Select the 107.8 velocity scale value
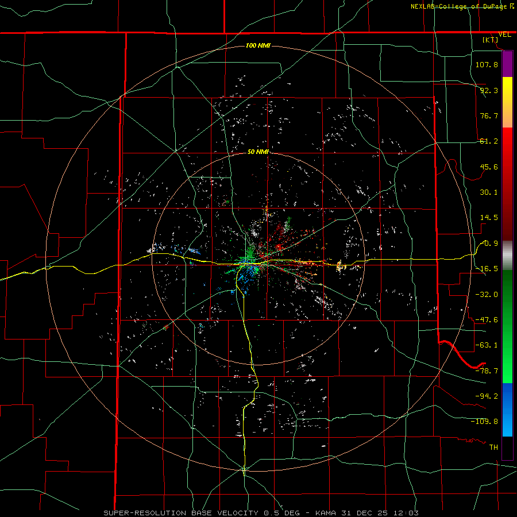Image resolution: width=517 pixels, height=517 pixels. [487, 64]
